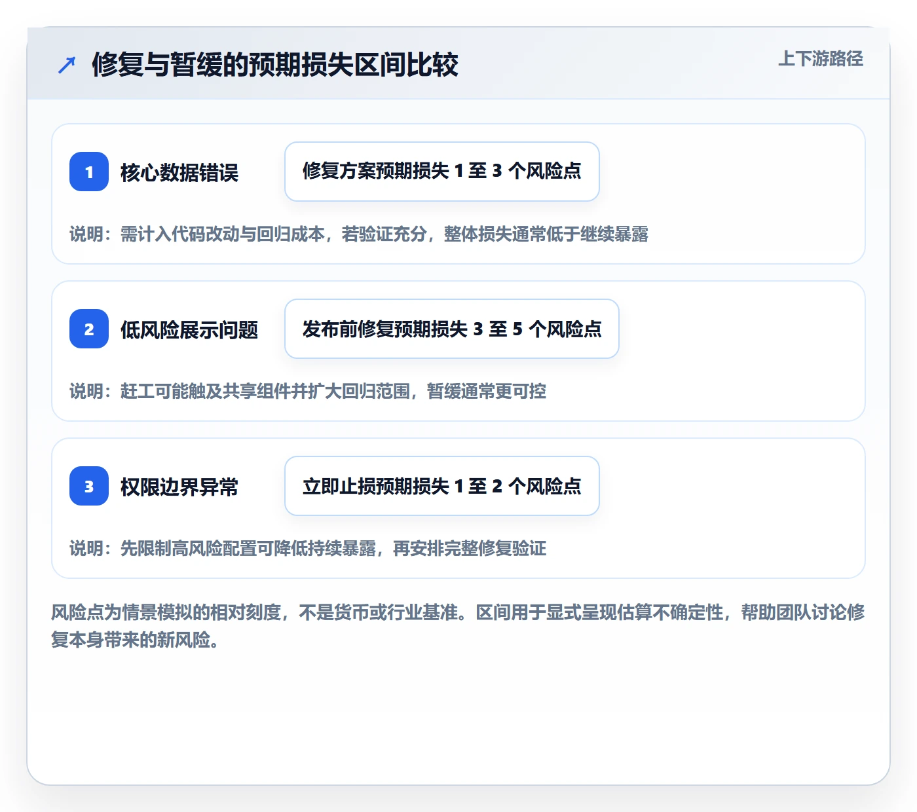Select the blue number 1 badge
Viewport: 917px width, 812px height.
(x=89, y=172)
